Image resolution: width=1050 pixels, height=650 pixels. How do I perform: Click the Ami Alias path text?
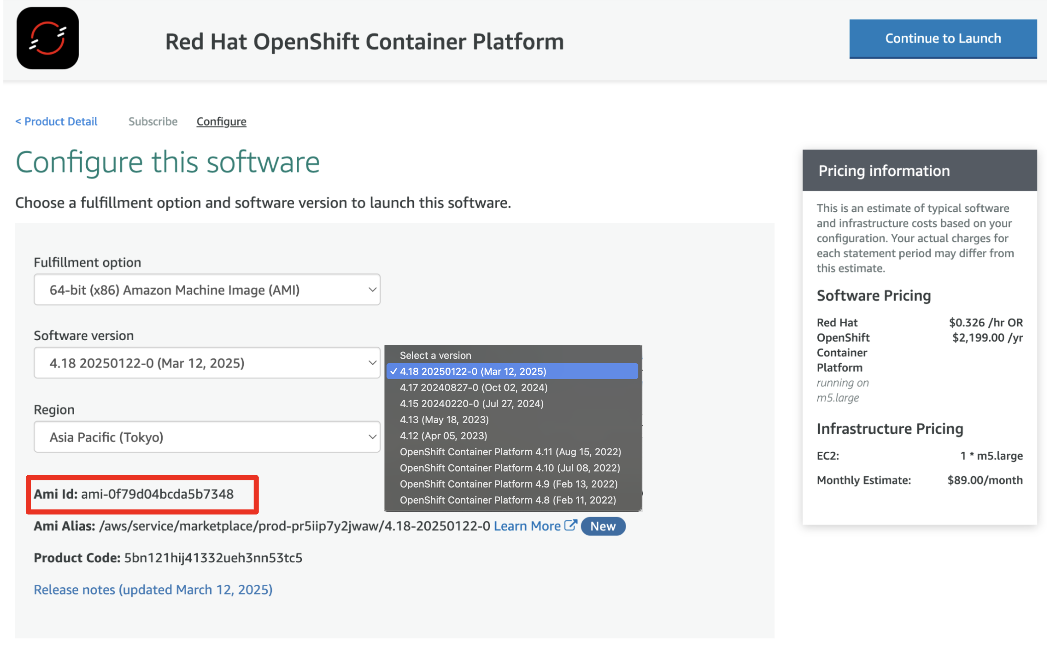pos(295,526)
